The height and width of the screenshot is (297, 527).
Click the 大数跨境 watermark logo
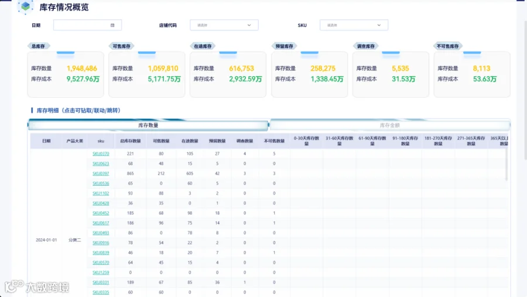click(37, 286)
